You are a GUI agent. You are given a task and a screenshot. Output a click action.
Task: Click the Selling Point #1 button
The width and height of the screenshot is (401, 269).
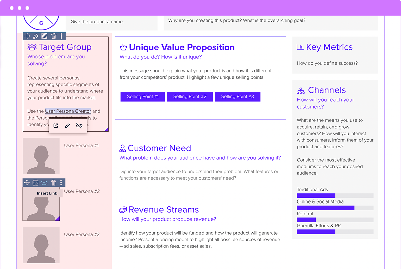tap(142, 96)
